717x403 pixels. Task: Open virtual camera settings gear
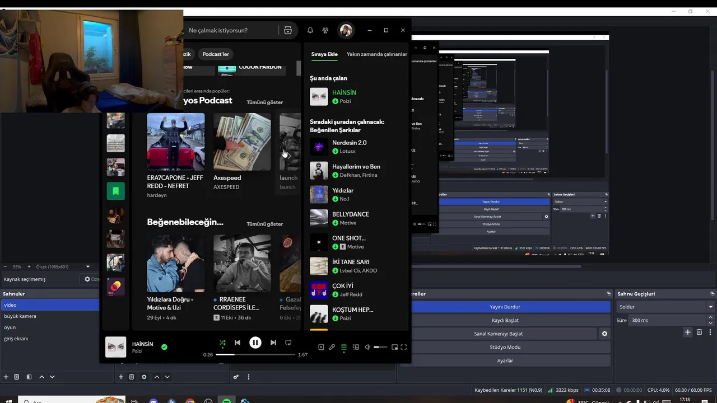click(604, 334)
